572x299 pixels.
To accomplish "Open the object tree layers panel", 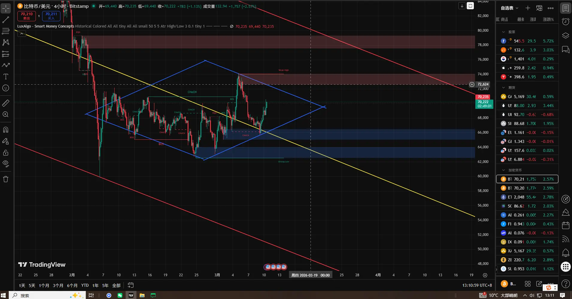I will click(x=565, y=36).
